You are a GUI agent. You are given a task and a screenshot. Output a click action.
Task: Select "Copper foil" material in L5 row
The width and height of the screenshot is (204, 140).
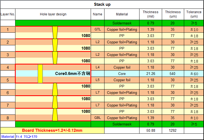[x=122, y=80]
